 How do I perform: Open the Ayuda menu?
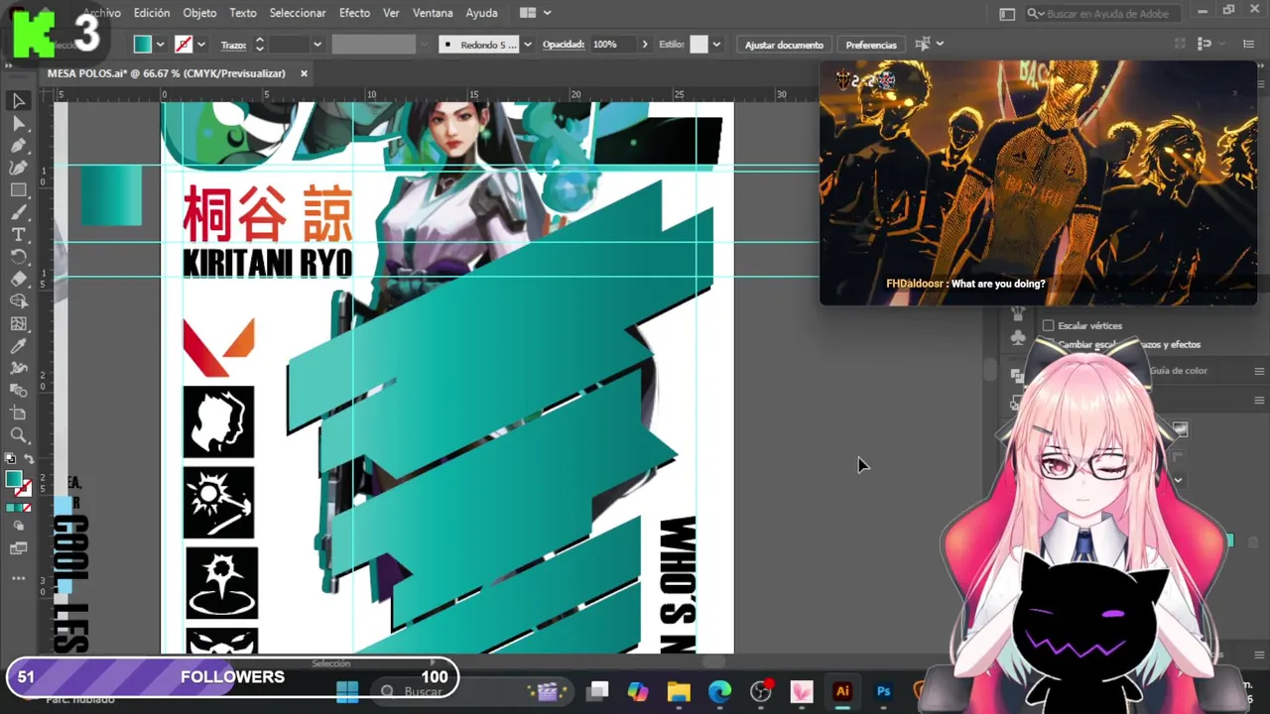481,13
